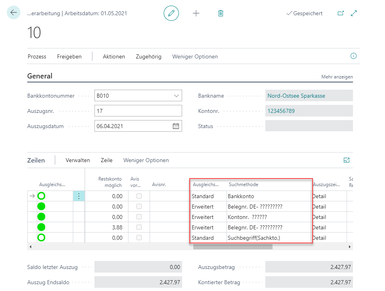Toggle Avis checkbox in 3,88 row

(139, 227)
